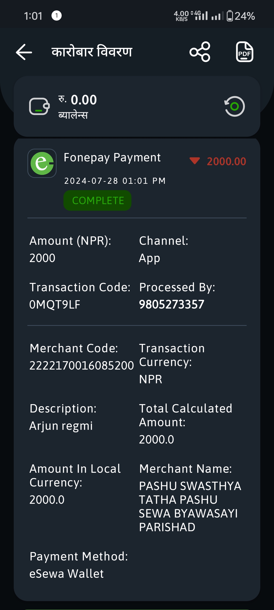274x610 pixels.
Task: Tap the COMPLETE status badge
Action: click(97, 201)
